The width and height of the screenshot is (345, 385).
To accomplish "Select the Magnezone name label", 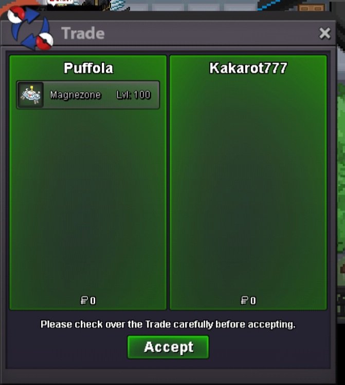I will pyautogui.click(x=75, y=95).
